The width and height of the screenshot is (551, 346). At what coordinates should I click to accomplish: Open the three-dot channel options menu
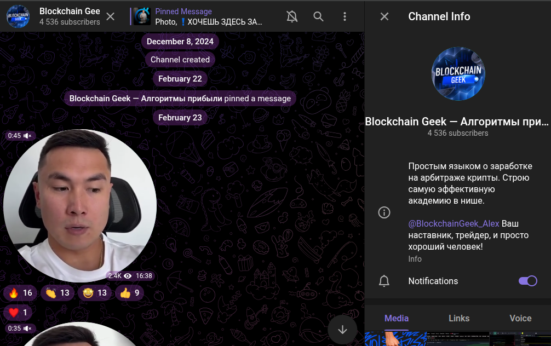point(345,16)
